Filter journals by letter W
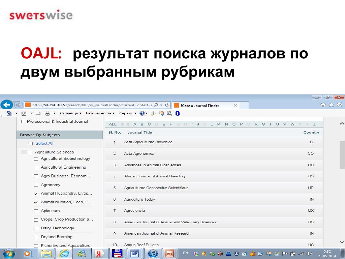 292,124
